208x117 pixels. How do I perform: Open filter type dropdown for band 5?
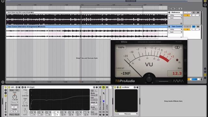[63, 112]
